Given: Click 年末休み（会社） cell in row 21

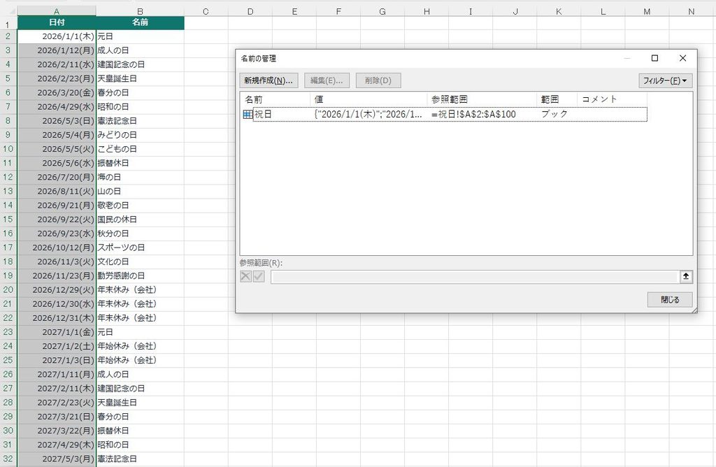Looking at the screenshot, I should point(140,304).
